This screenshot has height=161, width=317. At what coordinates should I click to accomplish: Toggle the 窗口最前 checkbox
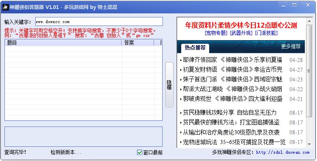click(139, 152)
